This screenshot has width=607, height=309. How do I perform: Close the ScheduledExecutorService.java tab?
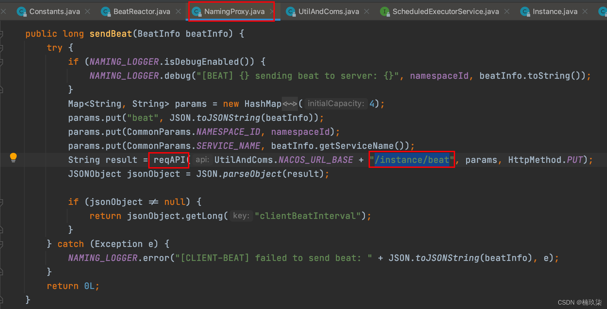click(x=507, y=11)
